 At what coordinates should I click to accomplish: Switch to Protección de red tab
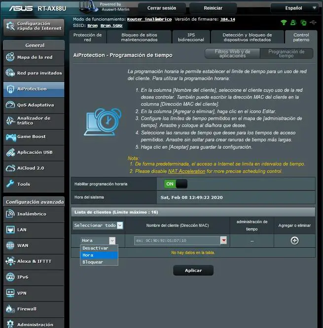[88, 37]
